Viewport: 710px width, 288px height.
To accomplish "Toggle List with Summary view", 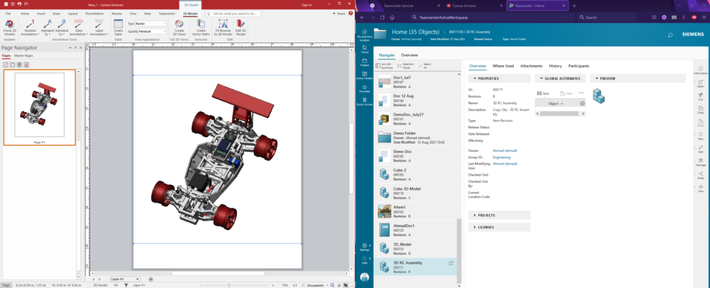I will [383, 65].
